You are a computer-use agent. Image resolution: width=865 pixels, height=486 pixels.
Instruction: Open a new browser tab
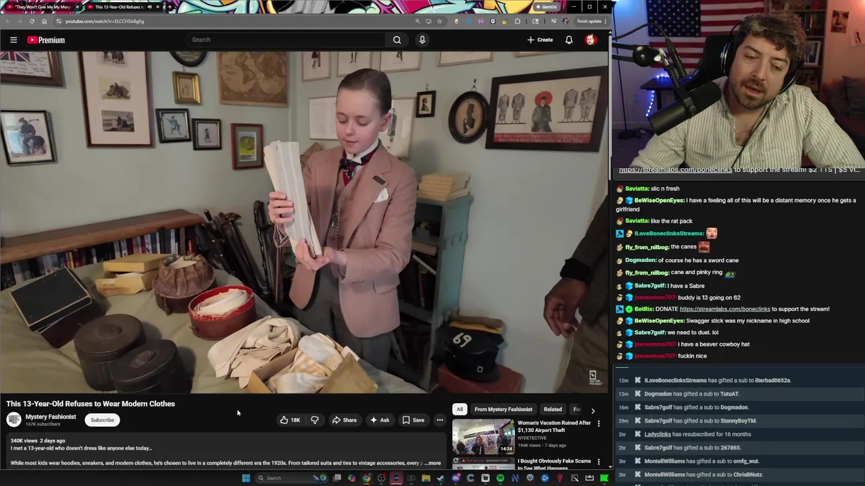pyautogui.click(x=170, y=7)
